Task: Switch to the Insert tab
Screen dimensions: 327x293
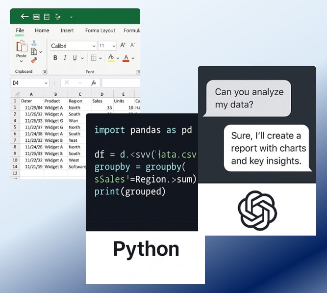Action: pos(67,30)
